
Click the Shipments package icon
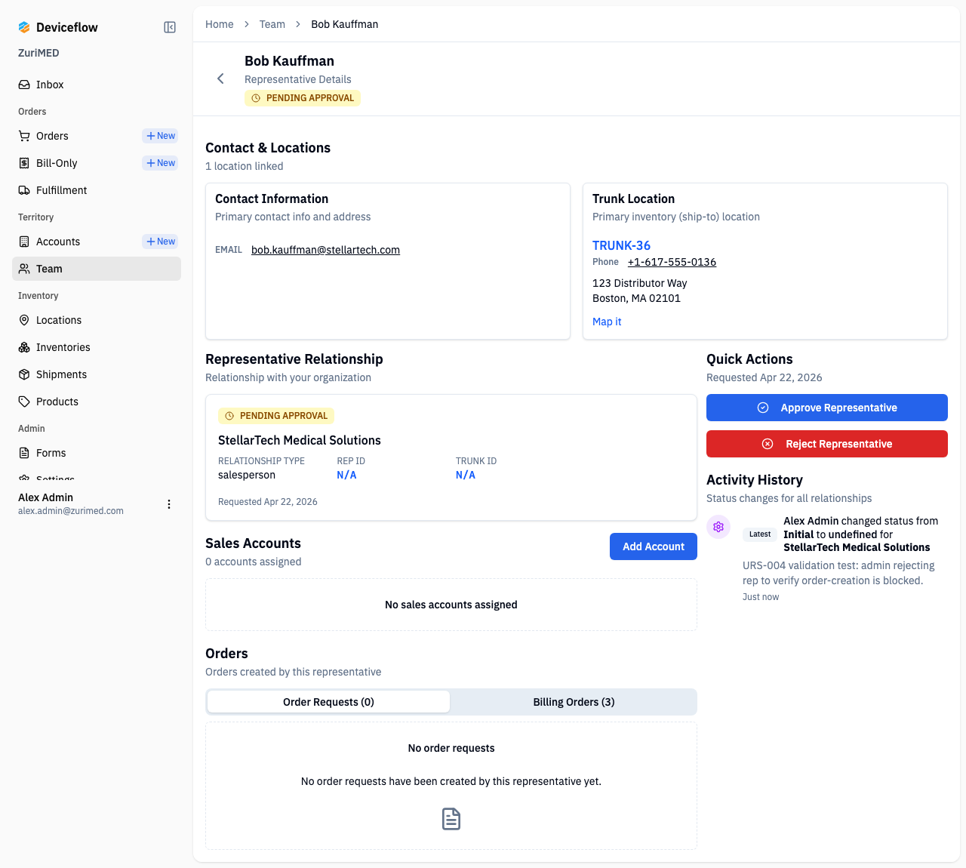click(24, 374)
